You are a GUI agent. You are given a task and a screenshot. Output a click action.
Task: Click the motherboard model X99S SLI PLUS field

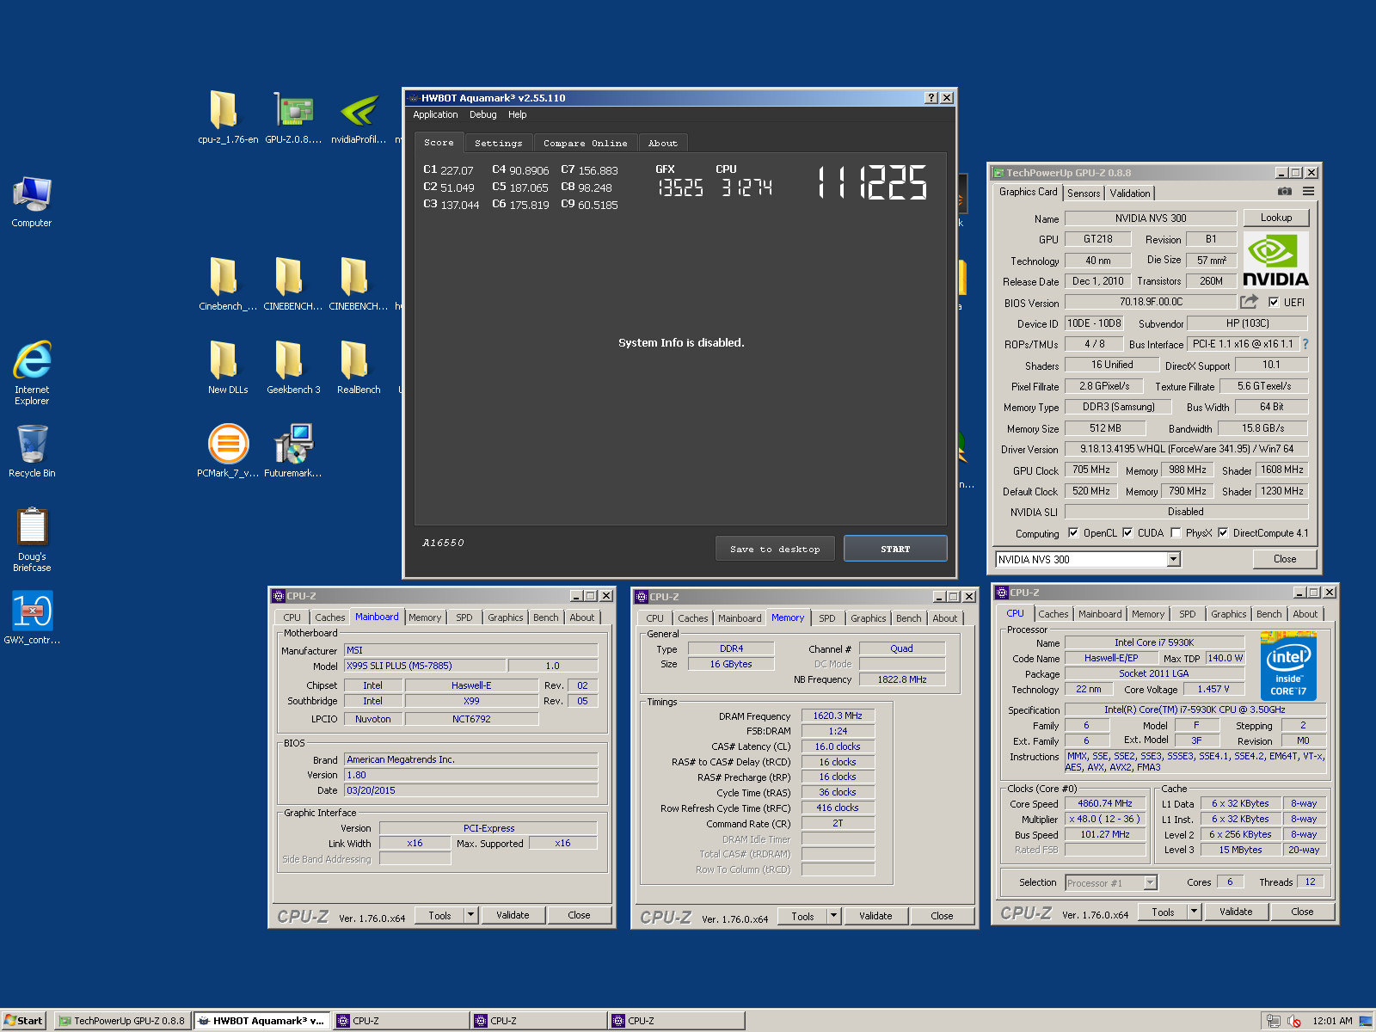[x=426, y=666]
